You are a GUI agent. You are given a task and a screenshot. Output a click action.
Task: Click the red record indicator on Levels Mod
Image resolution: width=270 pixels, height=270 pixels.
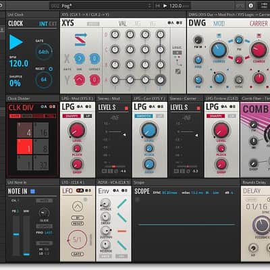pyautogui.click(x=126, y=109)
